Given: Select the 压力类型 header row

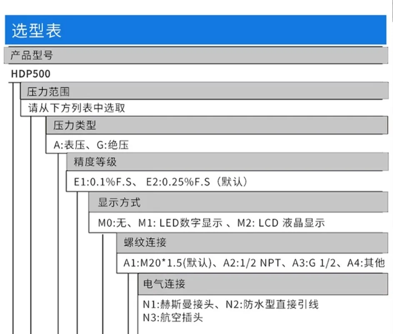Looking at the screenshot, I should (217, 125).
